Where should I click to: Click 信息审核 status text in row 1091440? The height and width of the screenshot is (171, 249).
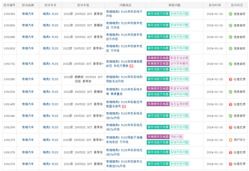[239, 116]
